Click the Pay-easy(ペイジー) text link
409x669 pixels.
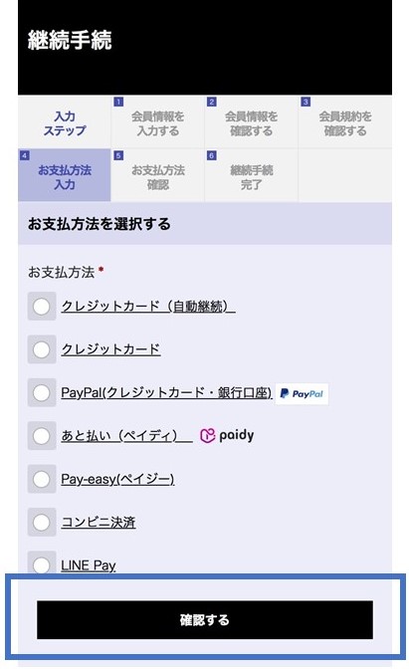(x=117, y=479)
